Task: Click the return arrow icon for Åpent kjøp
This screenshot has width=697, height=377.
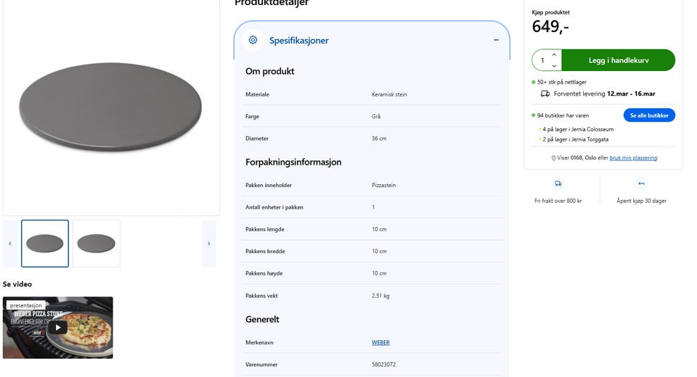Action: click(x=641, y=184)
